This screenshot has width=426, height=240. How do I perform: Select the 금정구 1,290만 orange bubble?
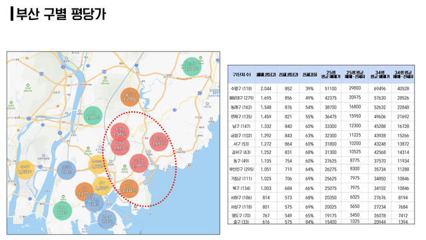click(130, 97)
